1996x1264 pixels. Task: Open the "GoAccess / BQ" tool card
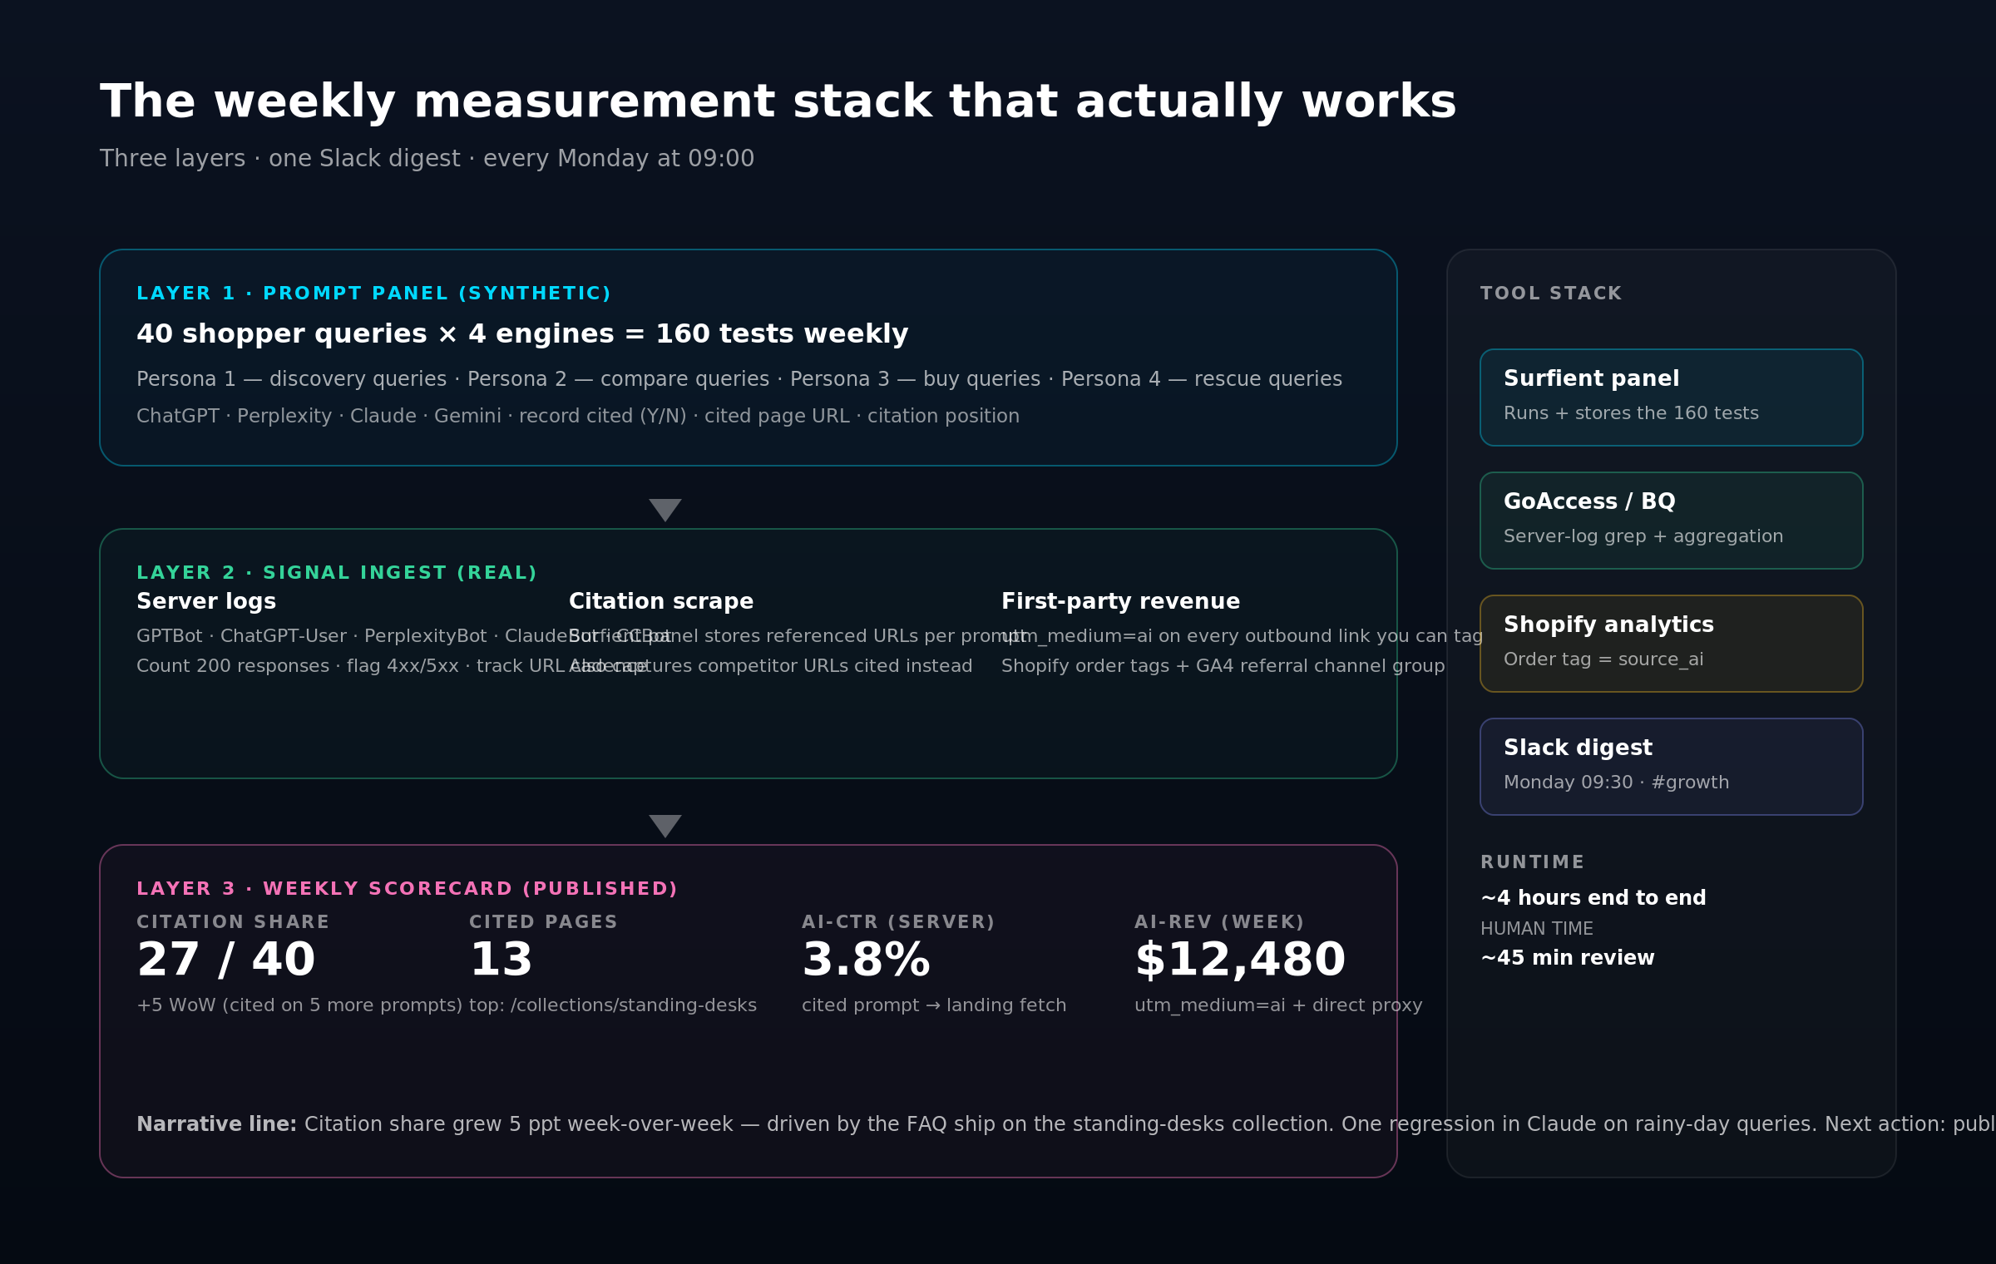(1672, 521)
